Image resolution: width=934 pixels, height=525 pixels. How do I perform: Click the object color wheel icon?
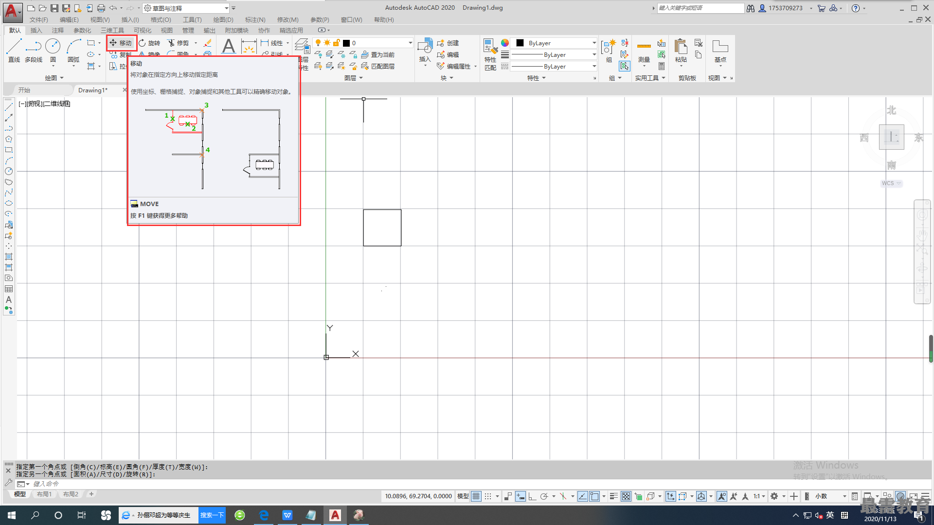pyautogui.click(x=505, y=43)
